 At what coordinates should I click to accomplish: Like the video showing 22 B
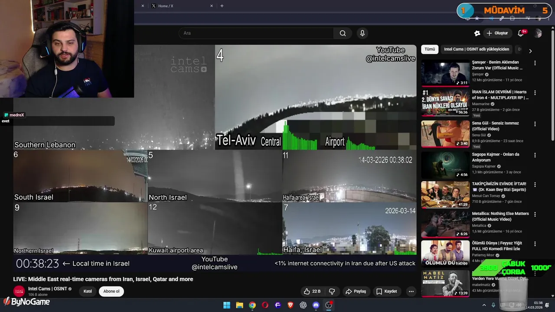point(312,291)
